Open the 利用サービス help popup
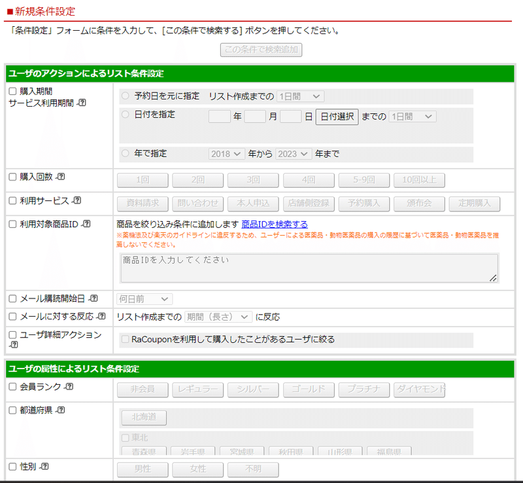 tap(76, 200)
